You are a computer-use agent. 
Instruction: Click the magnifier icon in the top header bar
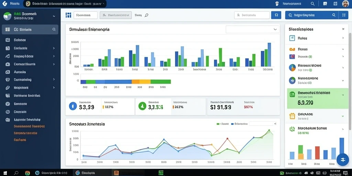click(312, 3)
